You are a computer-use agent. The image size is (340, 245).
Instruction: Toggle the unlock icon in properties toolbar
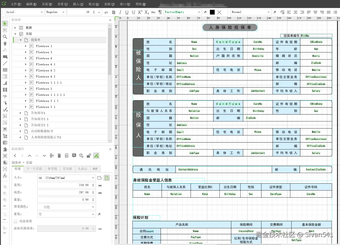click(89, 156)
